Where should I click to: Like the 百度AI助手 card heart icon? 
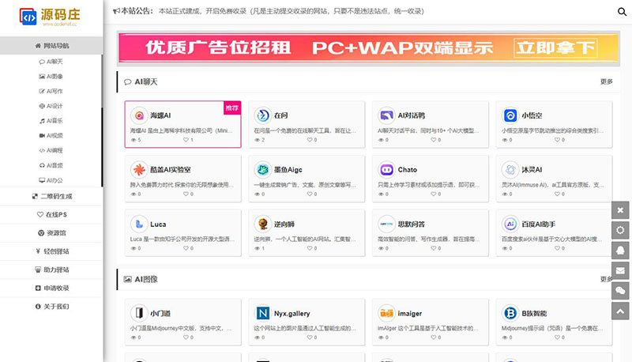[557, 248]
